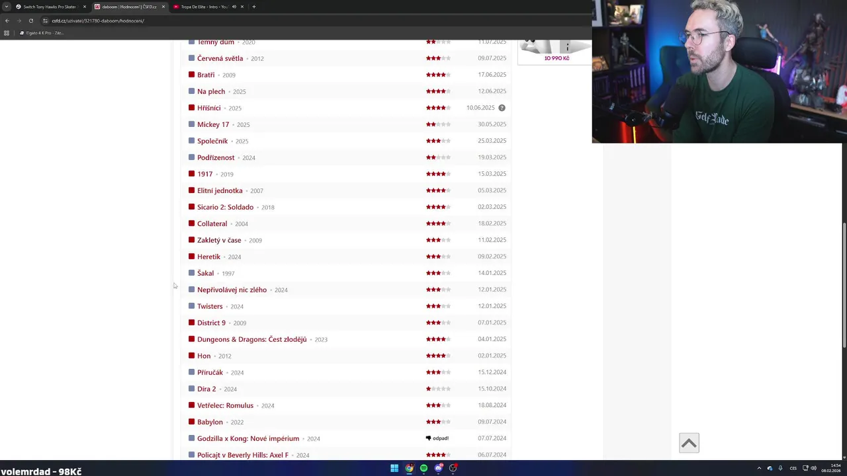Close the Tony Hawks Pro Skater tab
This screenshot has width=847, height=476.
84,7
